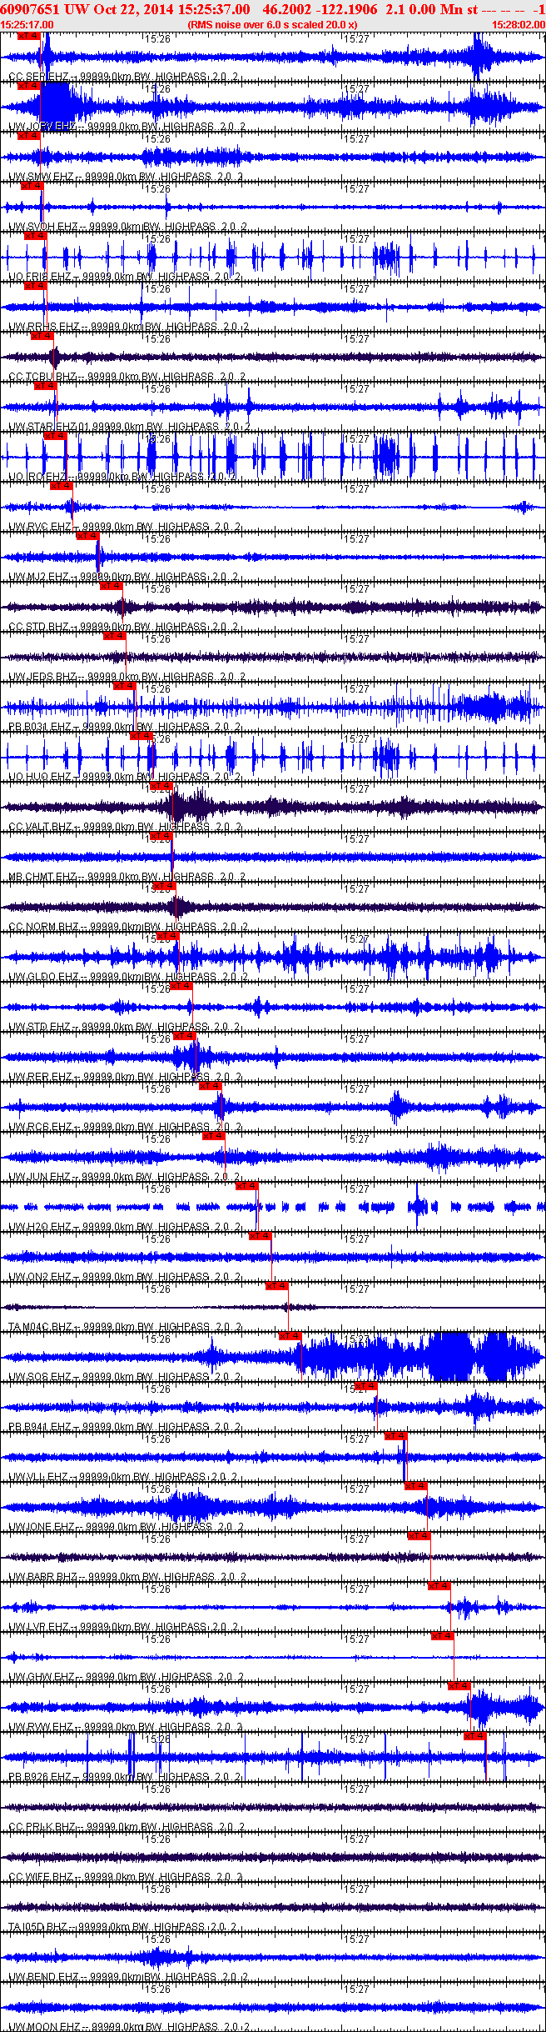Select the pick flag on UW.RVC trace
This screenshot has height=2032, width=546.
point(62,486)
